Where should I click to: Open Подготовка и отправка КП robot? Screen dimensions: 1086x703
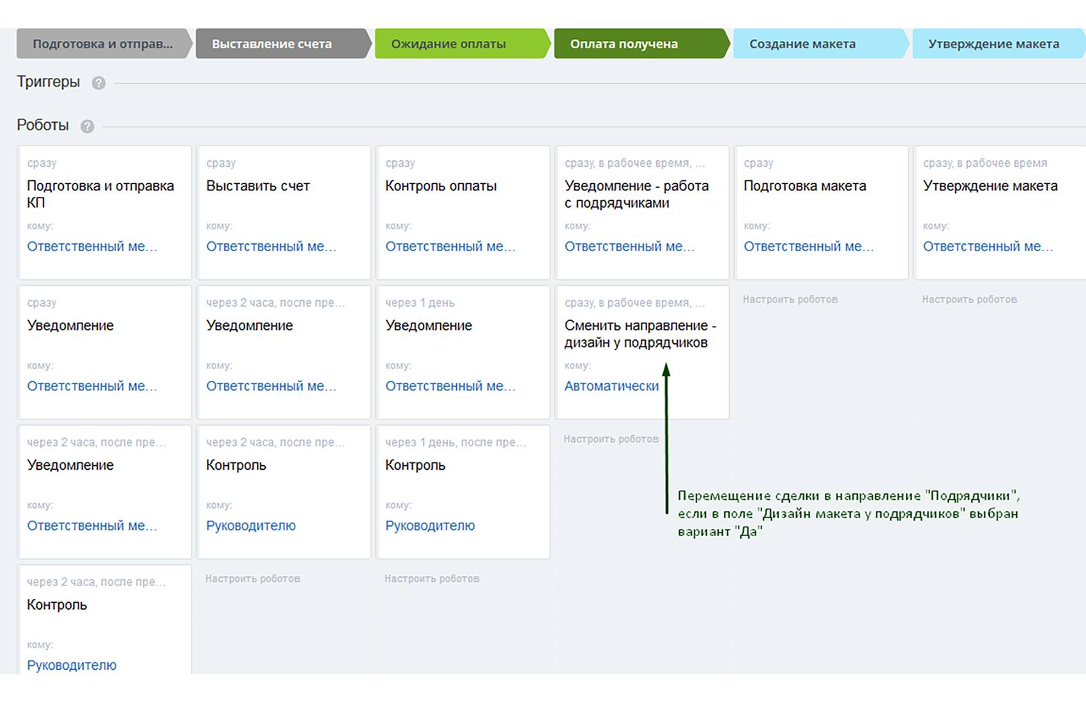(x=100, y=194)
